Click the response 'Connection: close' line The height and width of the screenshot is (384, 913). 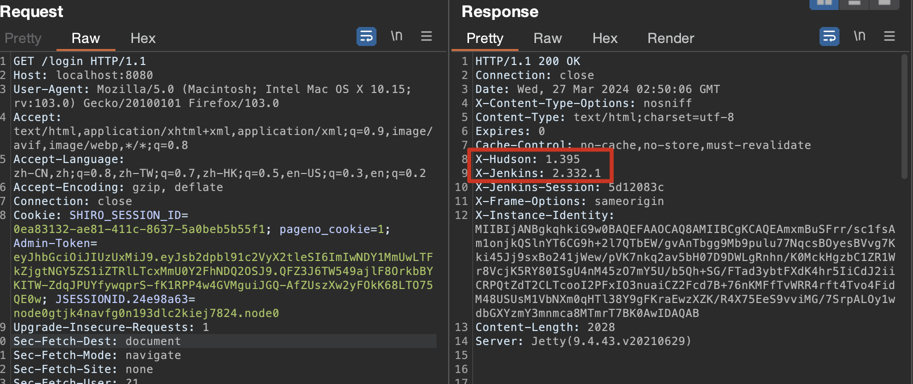click(534, 75)
